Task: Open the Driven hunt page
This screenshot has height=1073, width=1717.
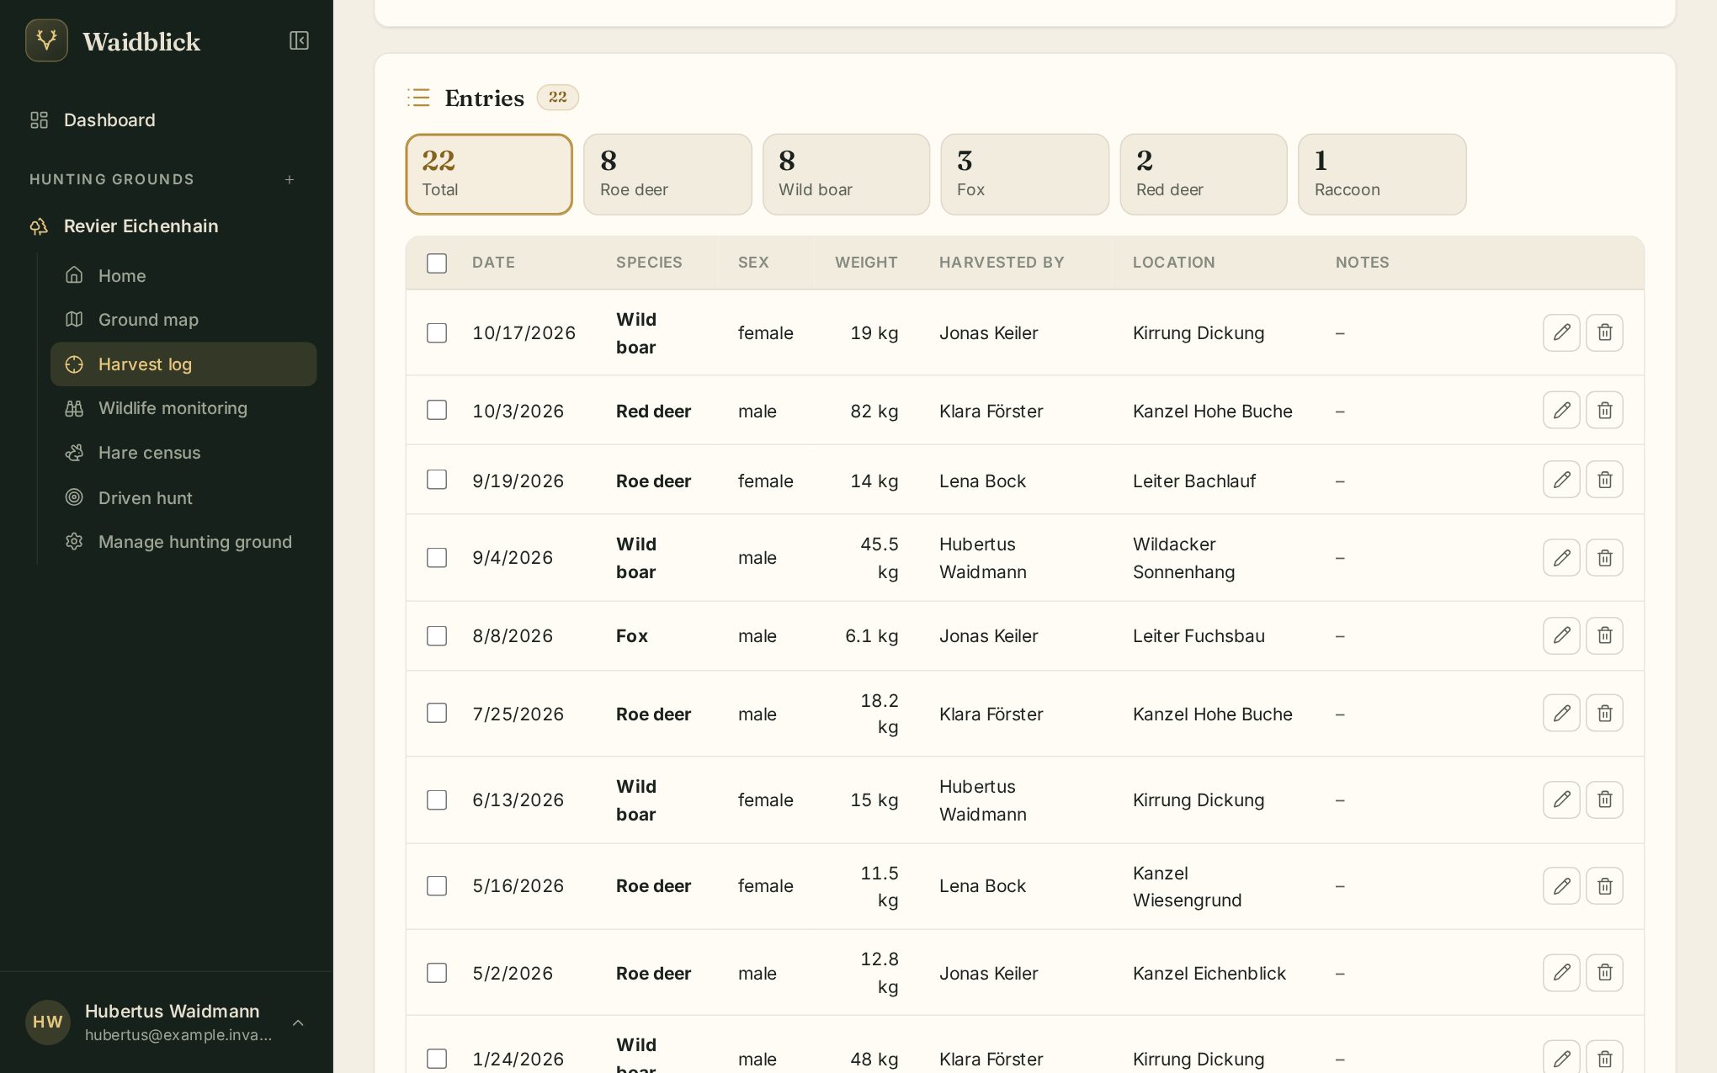Action: pyautogui.click(x=183, y=497)
